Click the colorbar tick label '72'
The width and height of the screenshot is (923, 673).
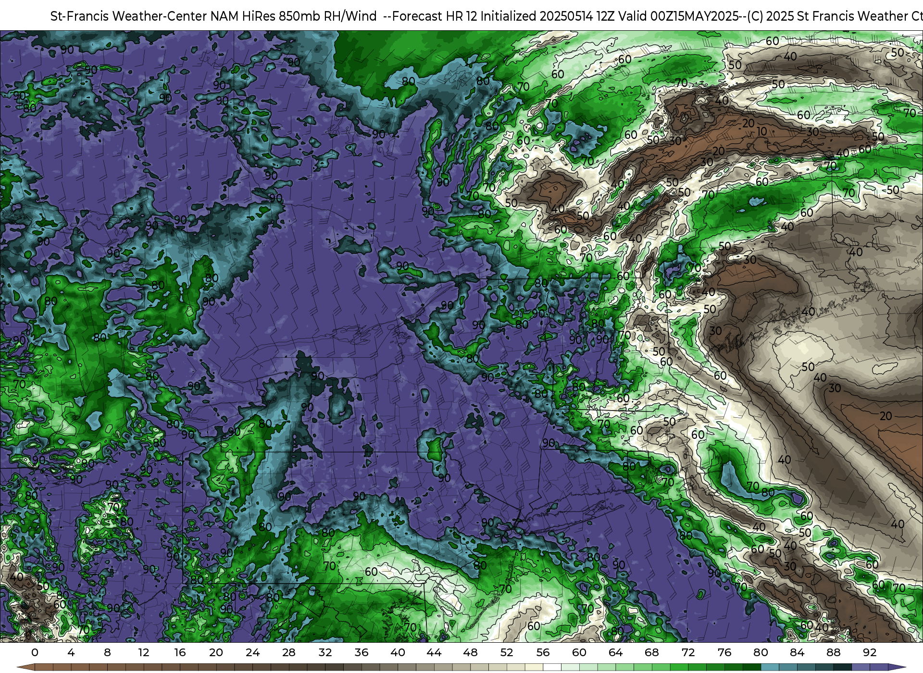pos(688,652)
